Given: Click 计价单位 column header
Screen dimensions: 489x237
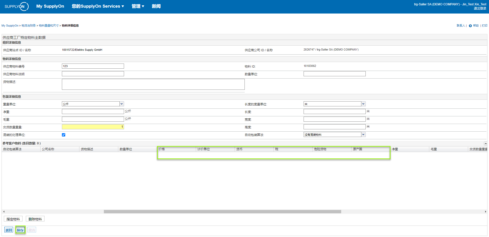Looking at the screenshot, I should [x=215, y=149].
